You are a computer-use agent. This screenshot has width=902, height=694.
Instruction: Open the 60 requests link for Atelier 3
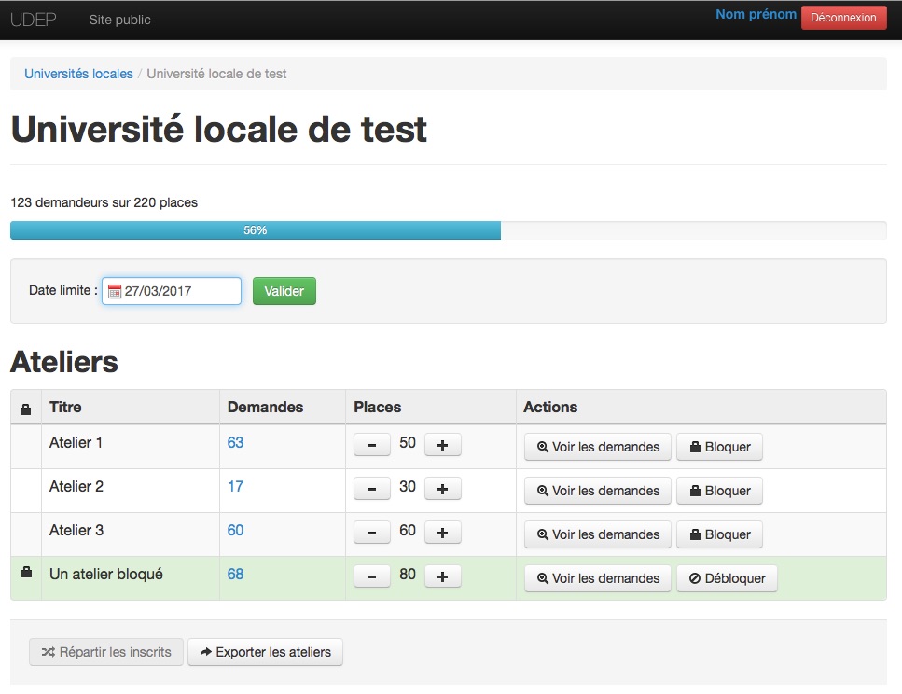(235, 530)
